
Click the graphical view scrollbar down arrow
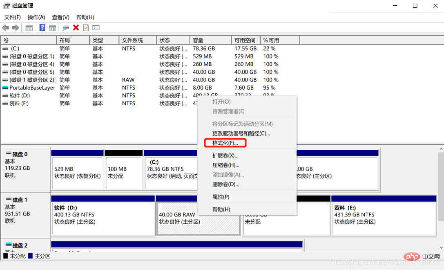pyautogui.click(x=441, y=248)
